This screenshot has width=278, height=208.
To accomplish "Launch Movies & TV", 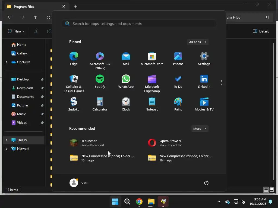I will coord(204,104).
